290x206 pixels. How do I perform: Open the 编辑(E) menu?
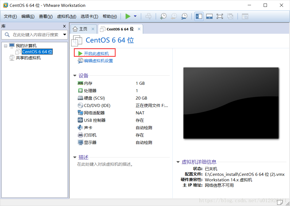coord(28,16)
